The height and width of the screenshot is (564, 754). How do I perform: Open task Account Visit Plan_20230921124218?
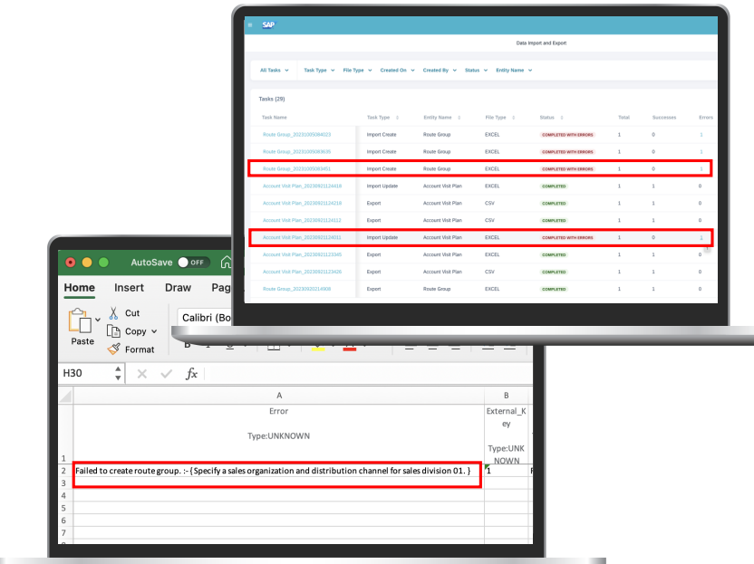[302, 203]
